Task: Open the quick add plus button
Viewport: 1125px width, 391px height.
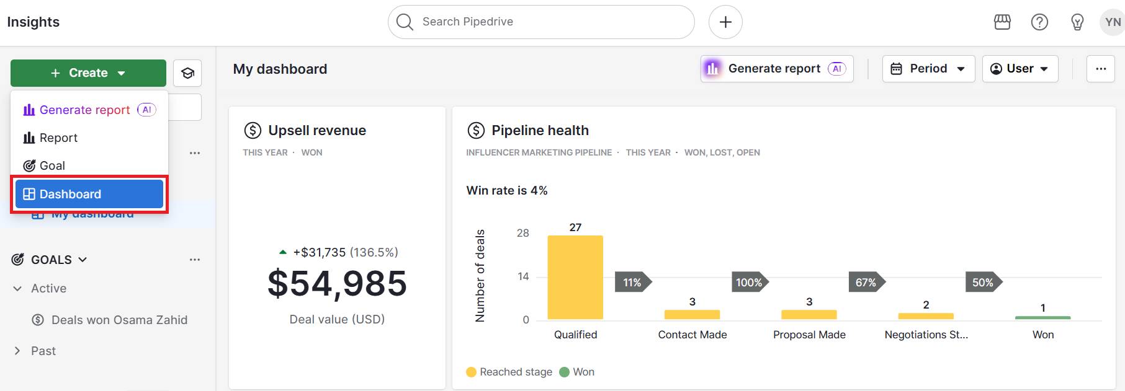Action: 725,22
